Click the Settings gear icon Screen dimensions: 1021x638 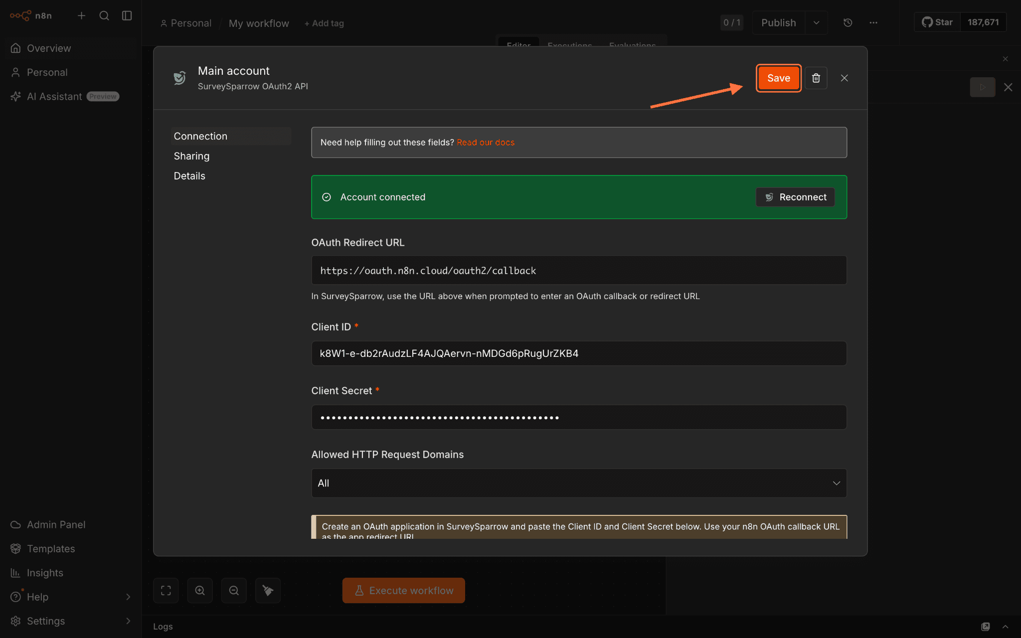click(x=16, y=621)
